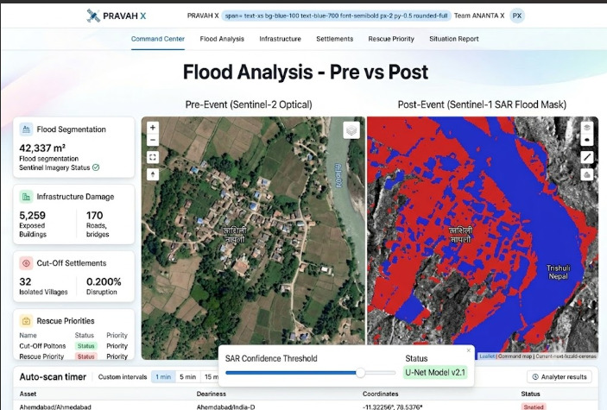This screenshot has width=607, height=410.
Task: Click the U-Net Model v2.1 status badge
Action: pos(435,372)
